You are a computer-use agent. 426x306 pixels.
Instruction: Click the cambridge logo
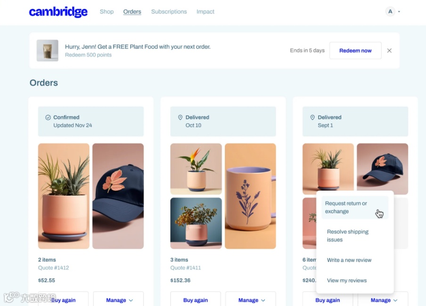tap(58, 12)
